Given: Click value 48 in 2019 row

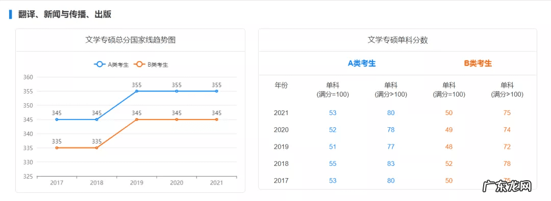Looking at the screenshot, I should click(x=449, y=147).
